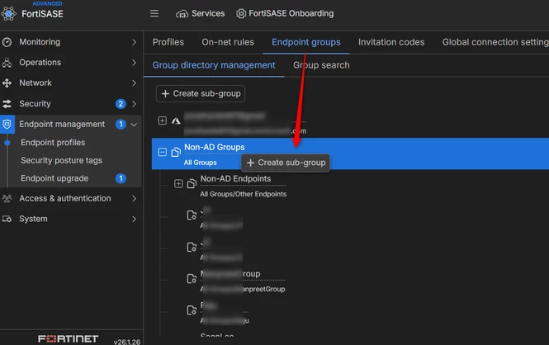The width and height of the screenshot is (549, 345).
Task: Click the version v26.1.26 text
Action: 127,342
